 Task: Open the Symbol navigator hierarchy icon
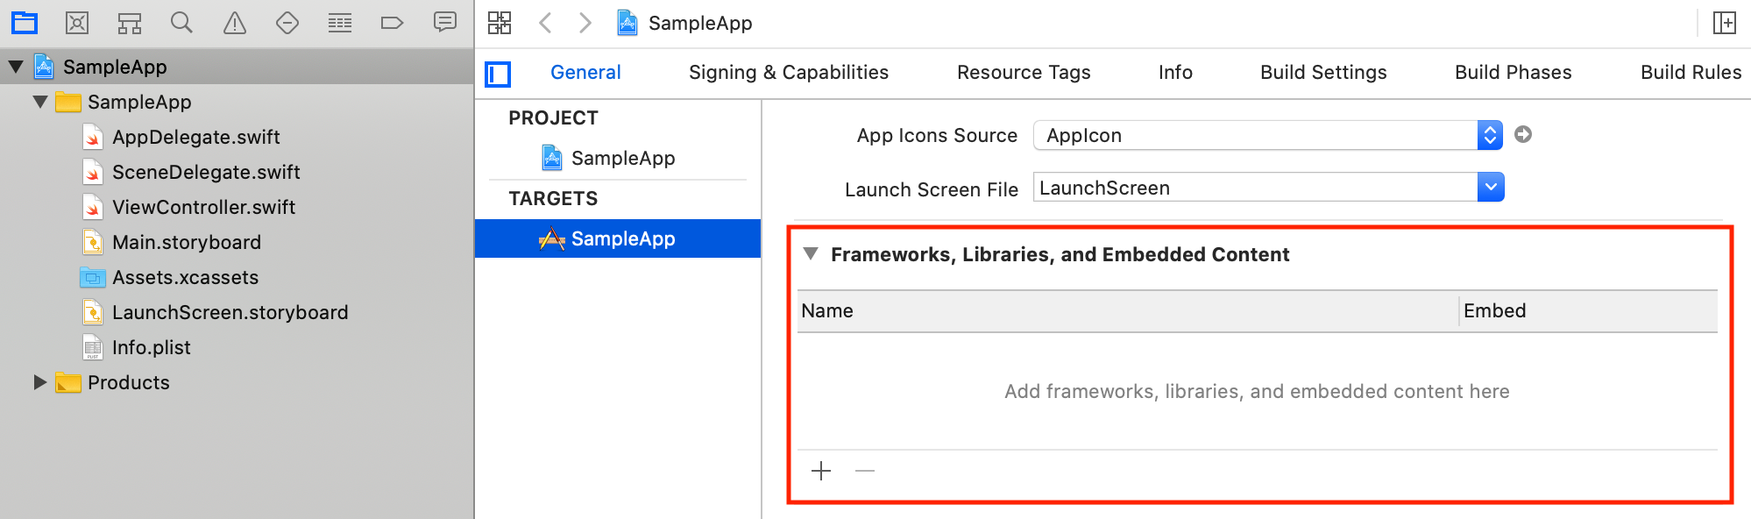[130, 23]
